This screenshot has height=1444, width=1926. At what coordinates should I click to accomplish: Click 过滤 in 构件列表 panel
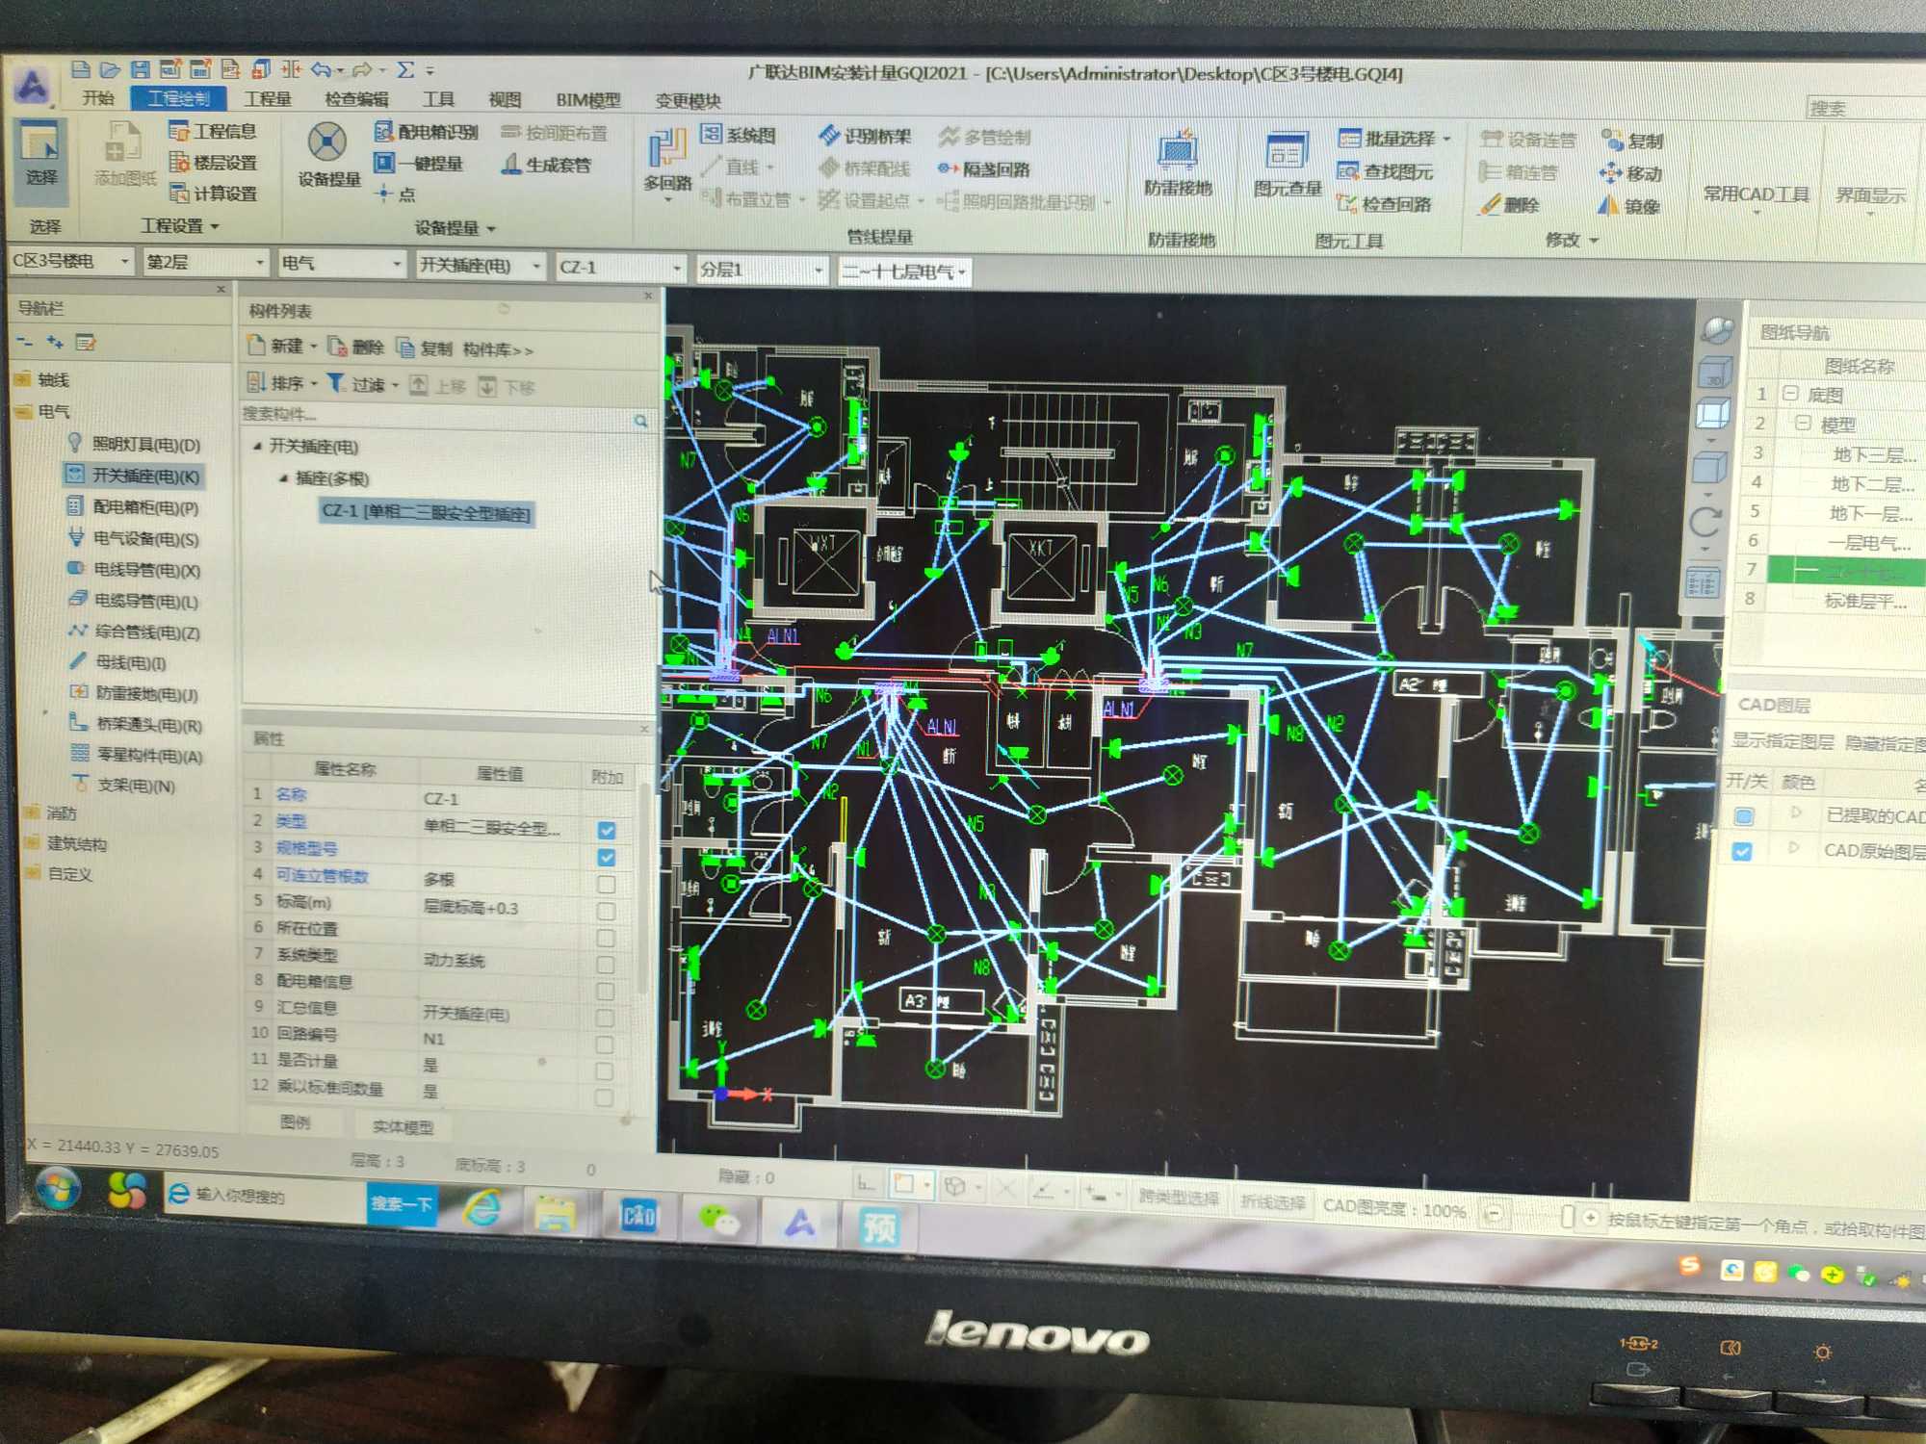pyautogui.click(x=362, y=384)
